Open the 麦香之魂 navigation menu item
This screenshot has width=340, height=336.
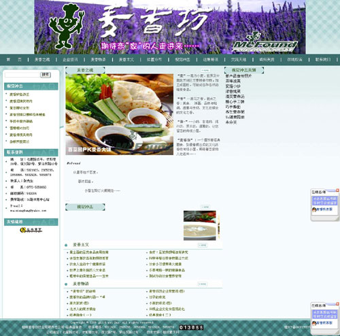42,60
